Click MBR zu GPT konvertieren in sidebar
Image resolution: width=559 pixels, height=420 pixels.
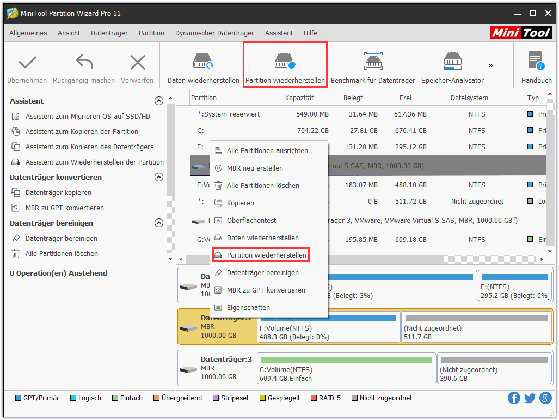coord(64,208)
